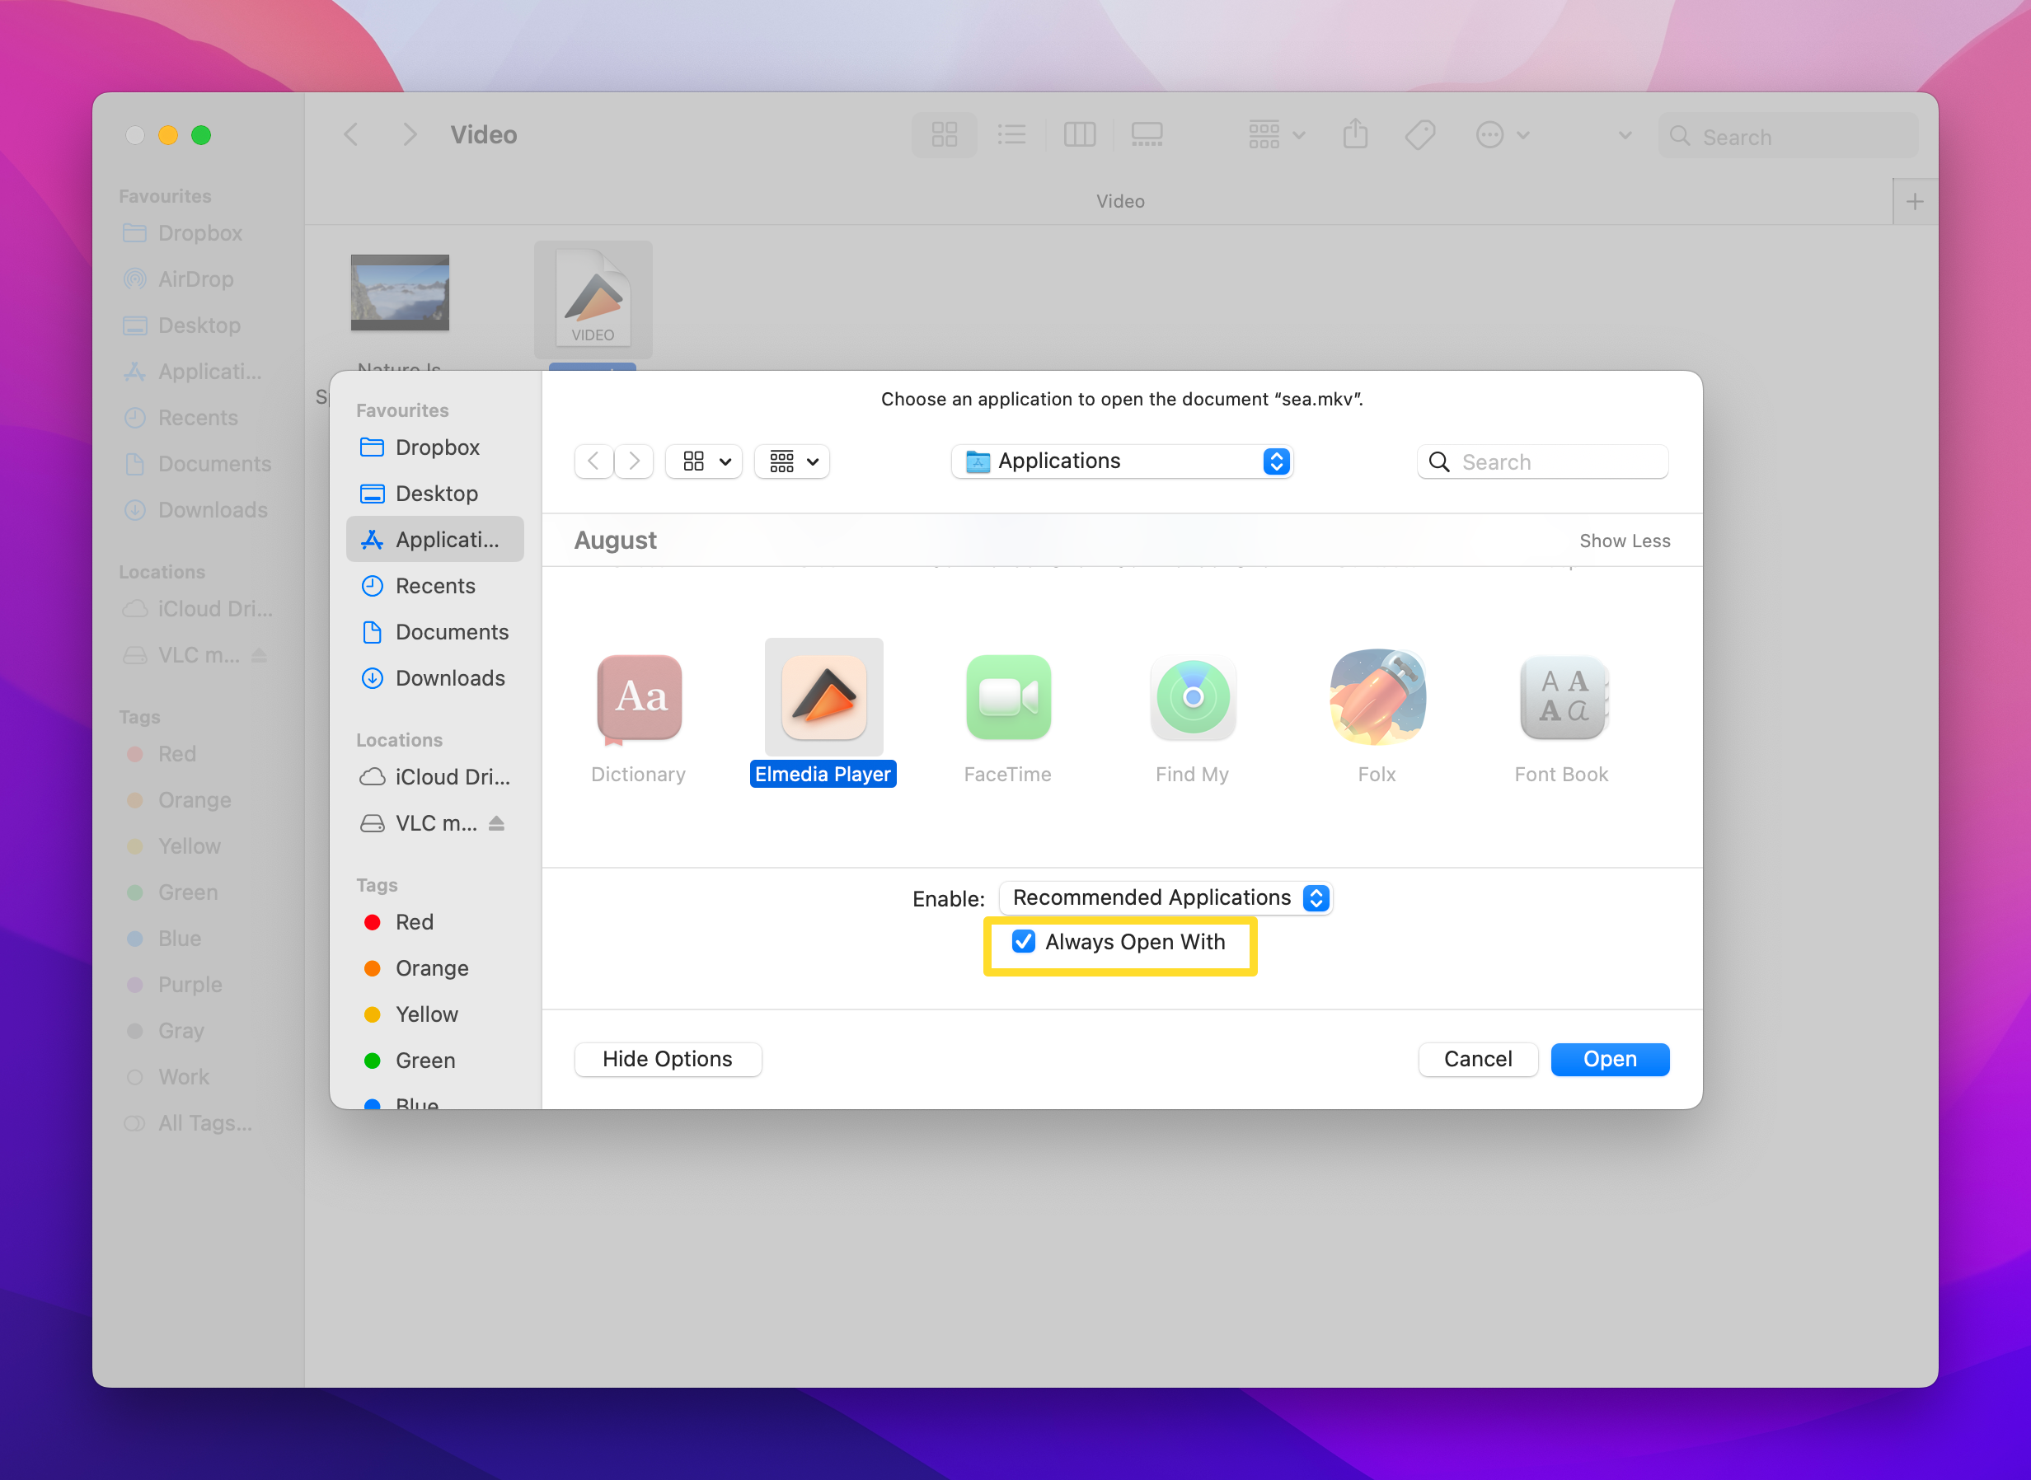
Task: Click Hide Options to collapse settings
Action: (665, 1059)
